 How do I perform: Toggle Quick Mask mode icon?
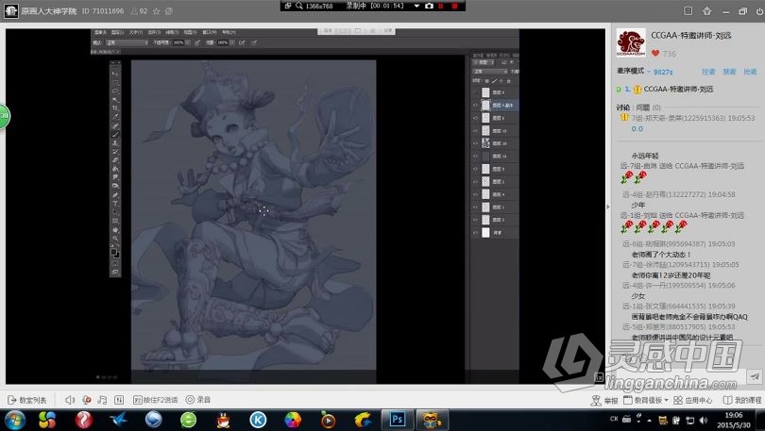tap(115, 263)
